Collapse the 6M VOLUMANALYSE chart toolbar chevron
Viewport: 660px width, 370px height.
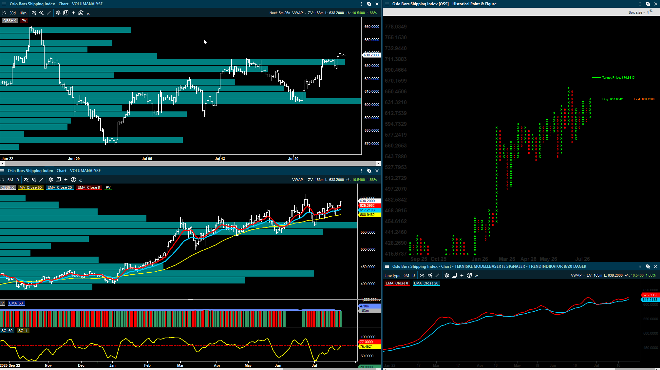(x=81, y=180)
